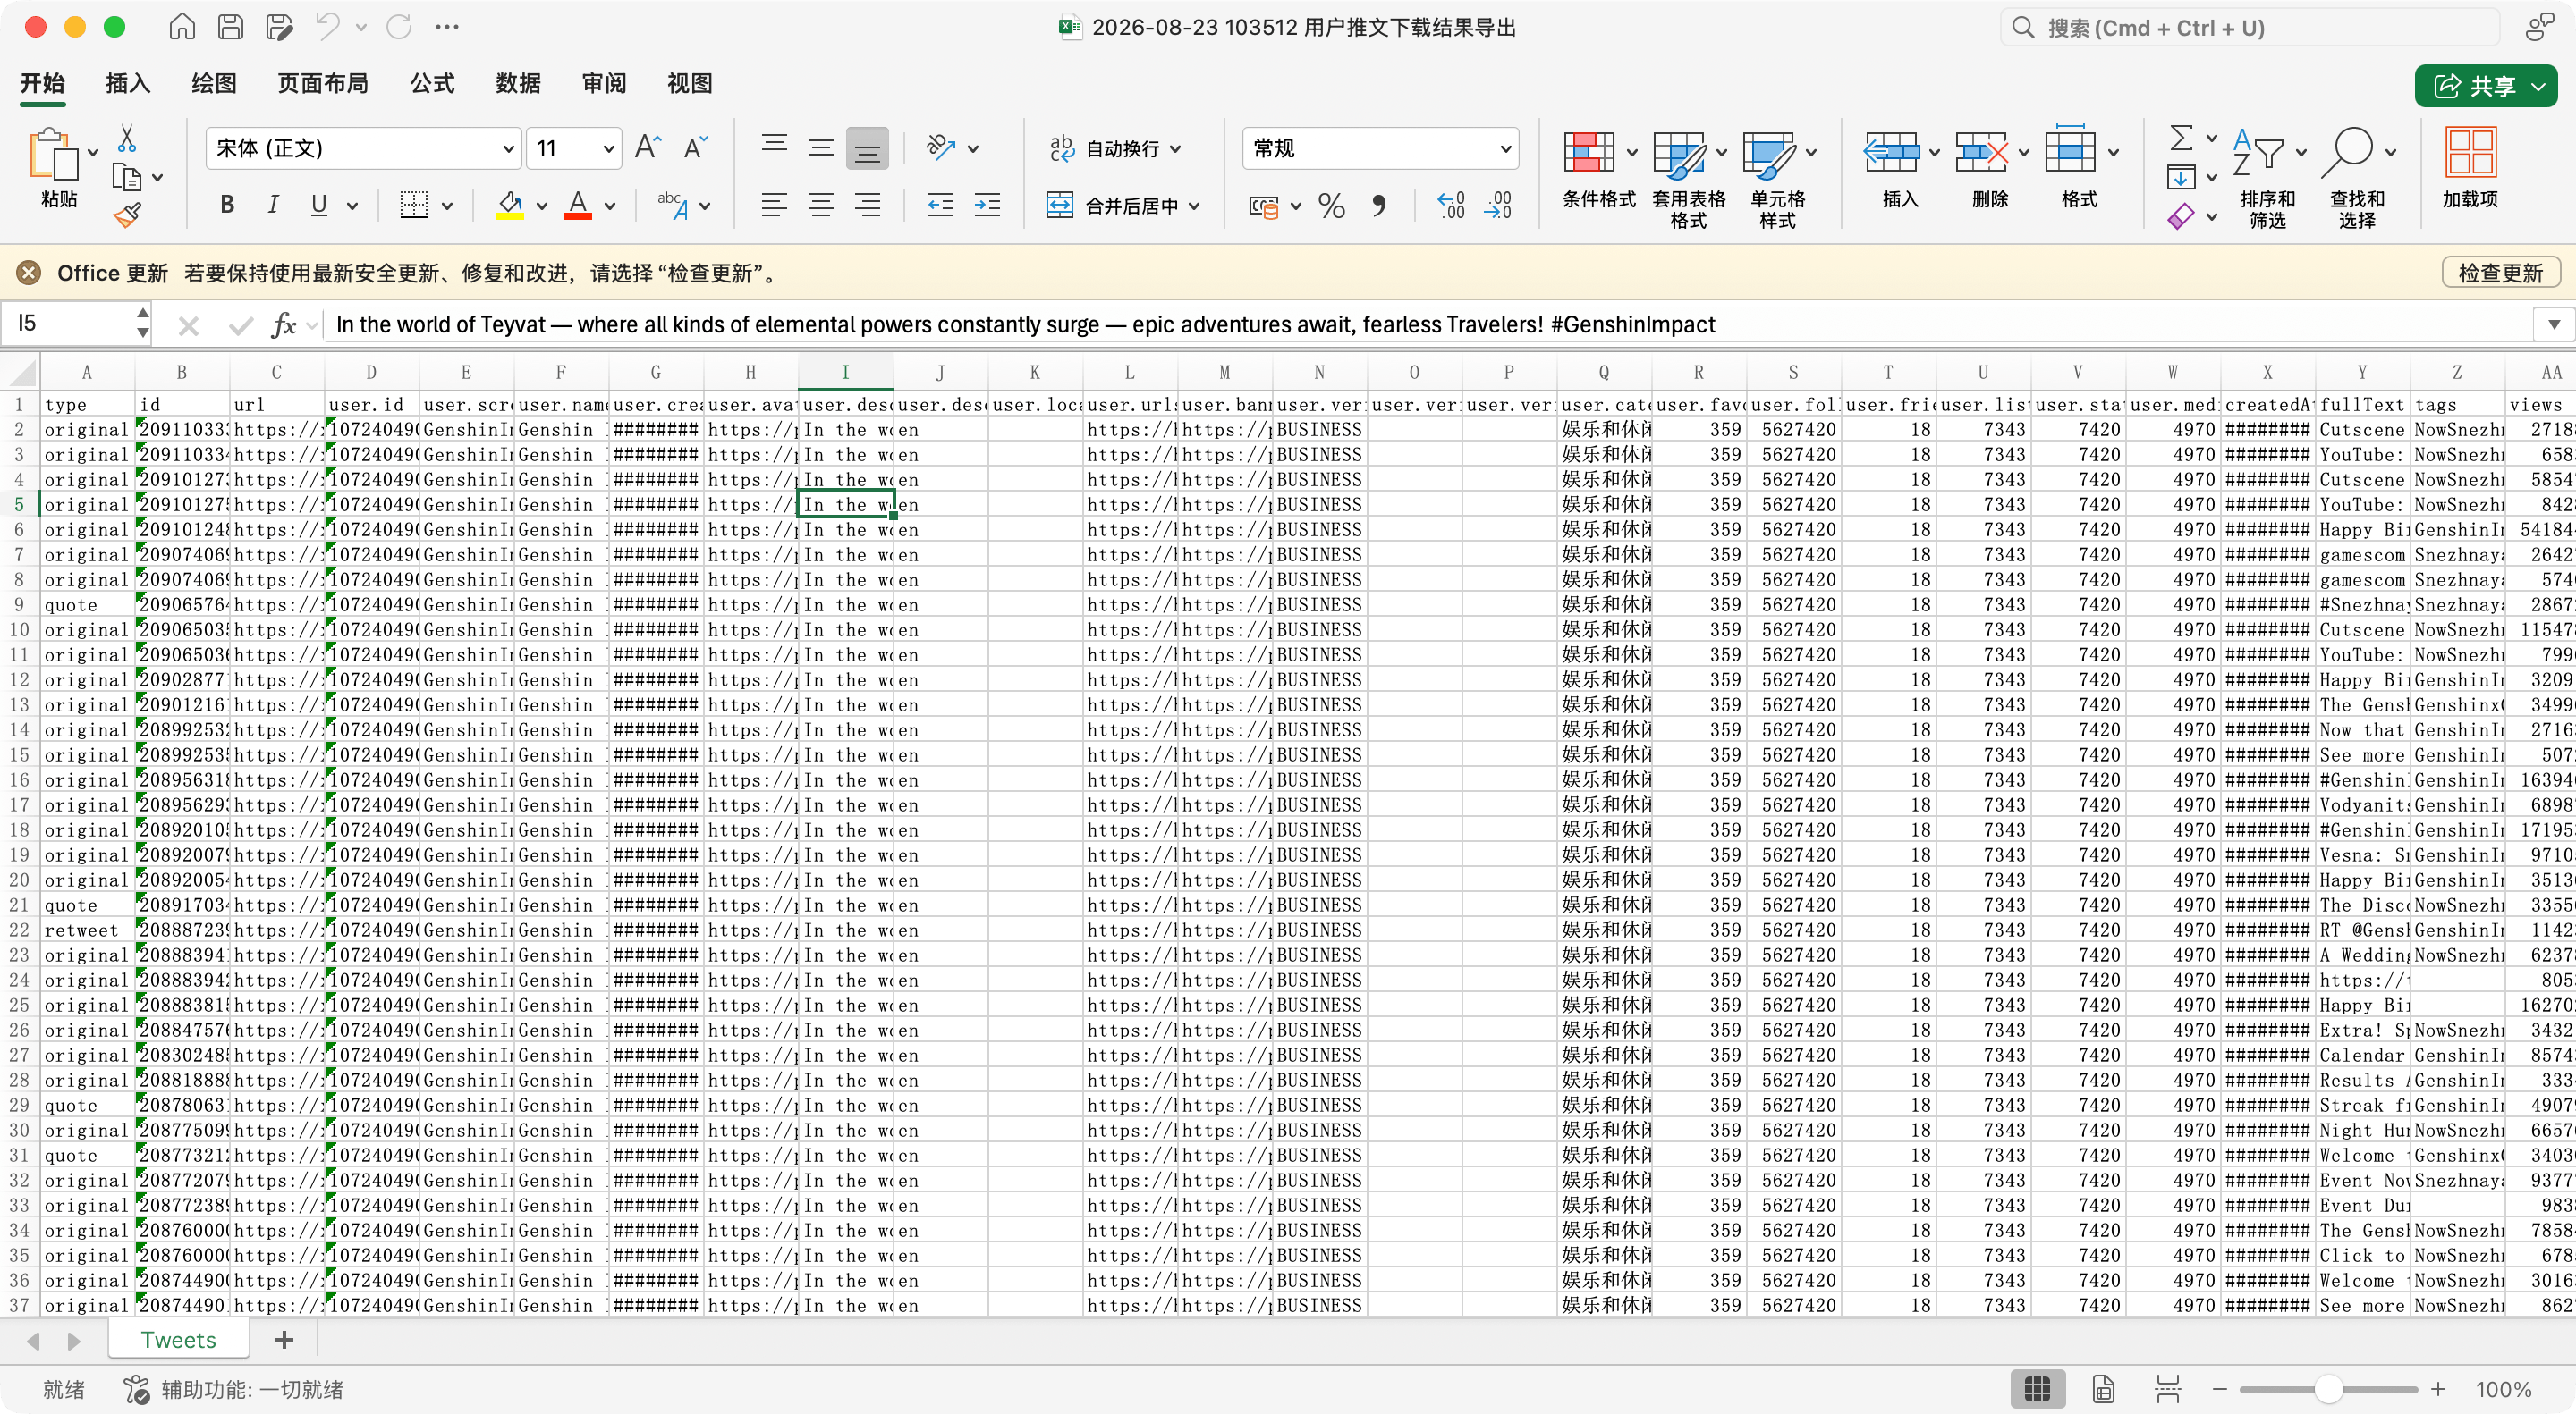This screenshot has width=2576, height=1414.
Task: Toggle center text alignment
Action: pos(821,206)
